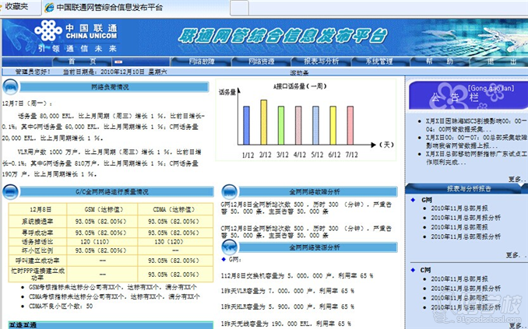Click the 当前日期是：2010年12月10日 status text

click(x=104, y=72)
